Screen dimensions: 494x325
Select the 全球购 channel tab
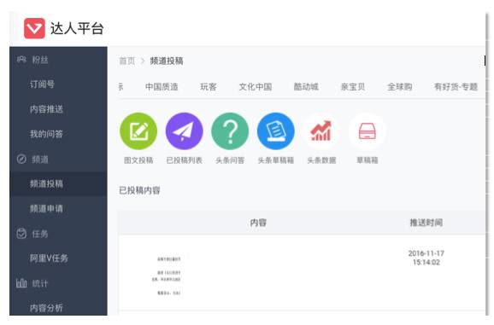(399, 87)
